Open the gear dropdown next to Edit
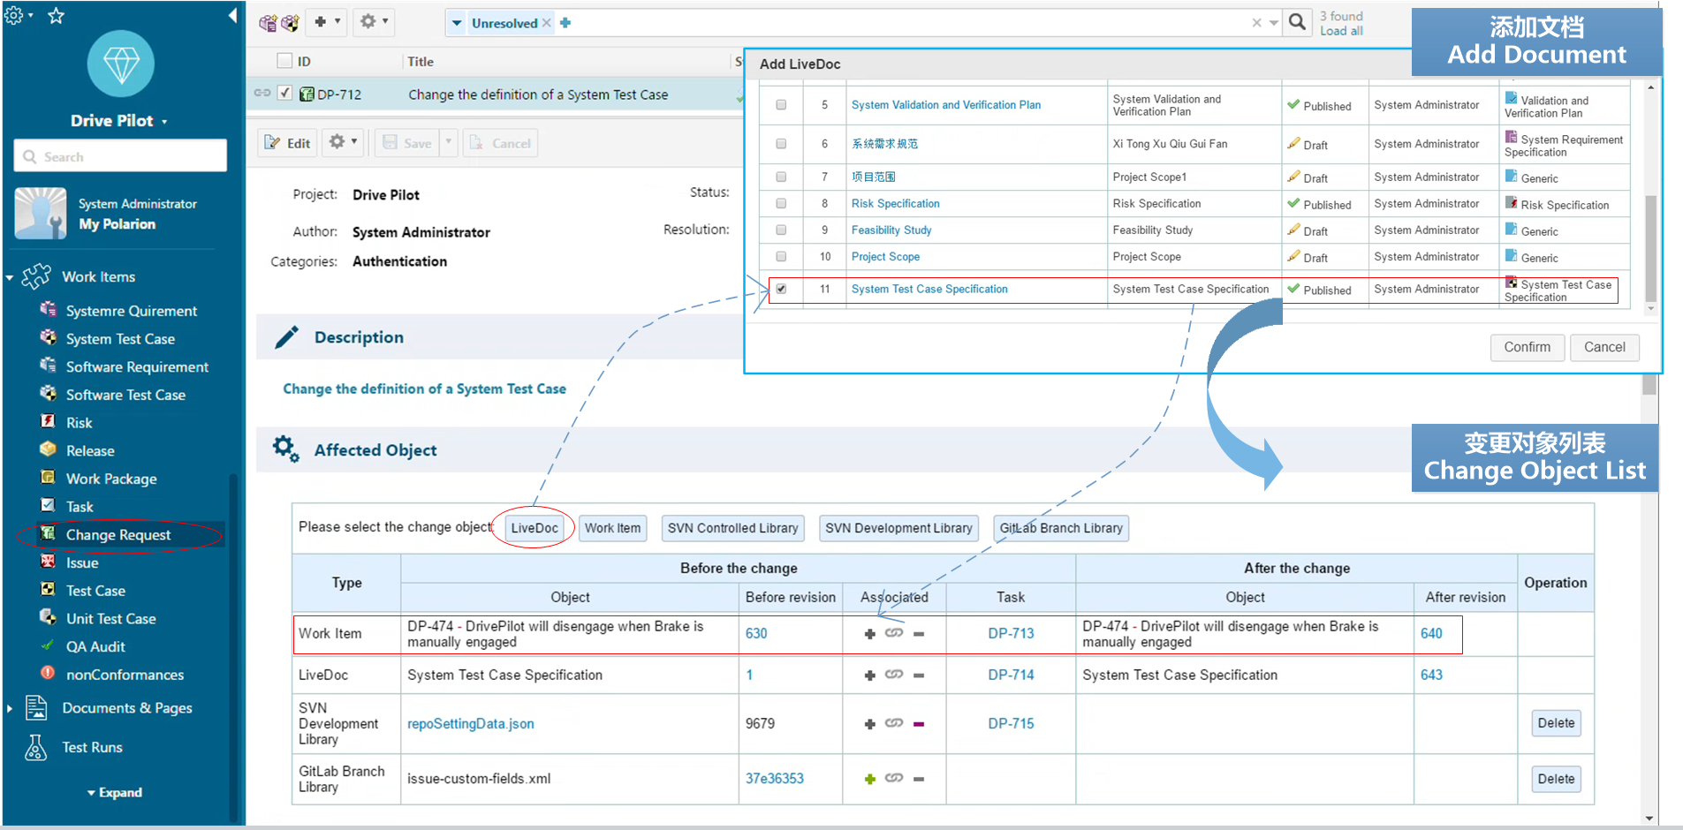Screen dimensions: 1683x830 pos(343,142)
